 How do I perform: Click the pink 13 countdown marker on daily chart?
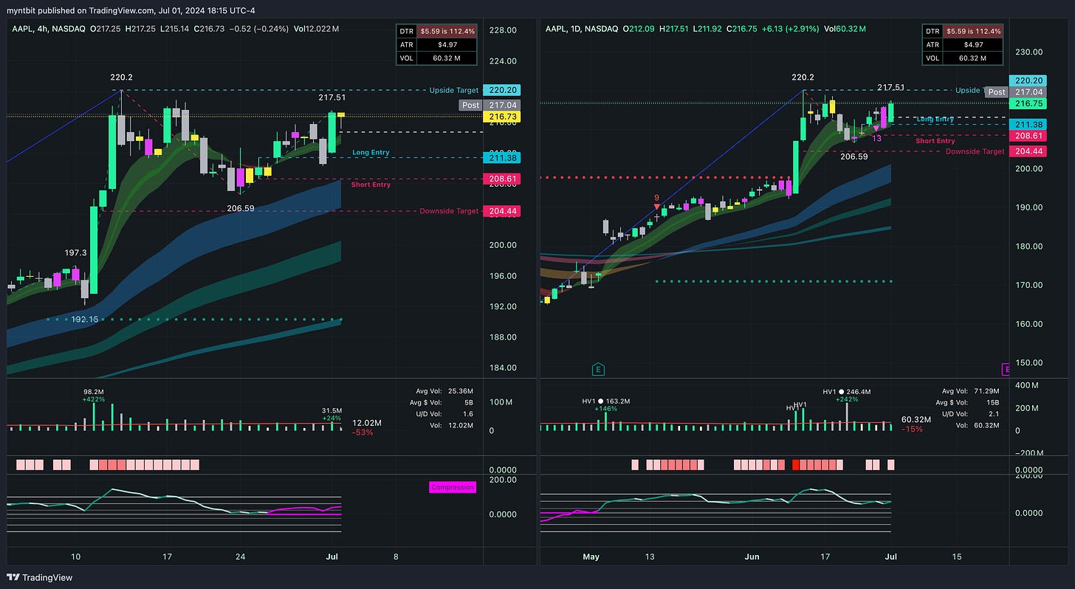point(876,133)
